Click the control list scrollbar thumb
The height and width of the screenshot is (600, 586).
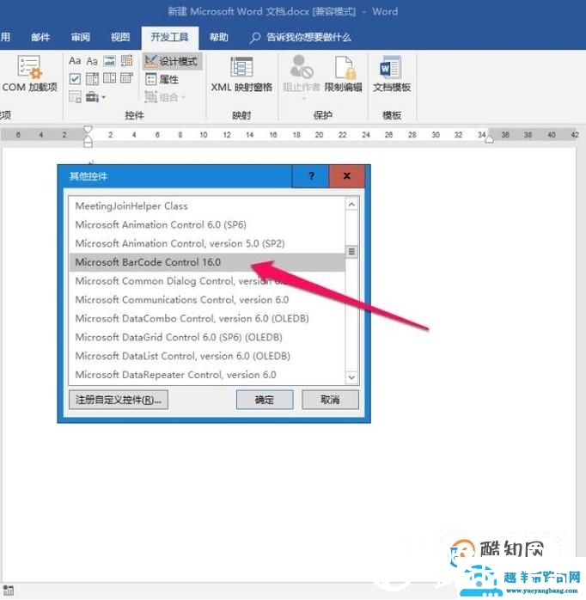(351, 251)
